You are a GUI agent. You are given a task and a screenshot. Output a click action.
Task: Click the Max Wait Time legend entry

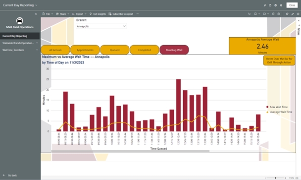point(277,107)
